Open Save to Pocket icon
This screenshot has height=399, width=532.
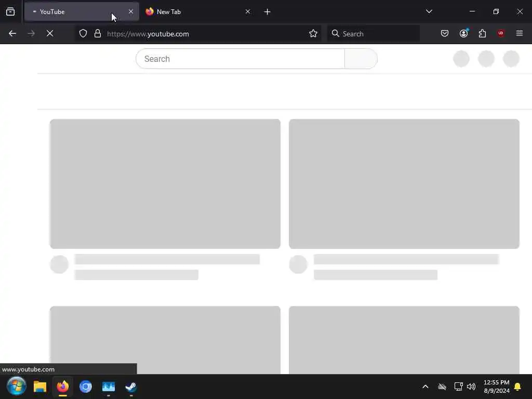(445, 33)
